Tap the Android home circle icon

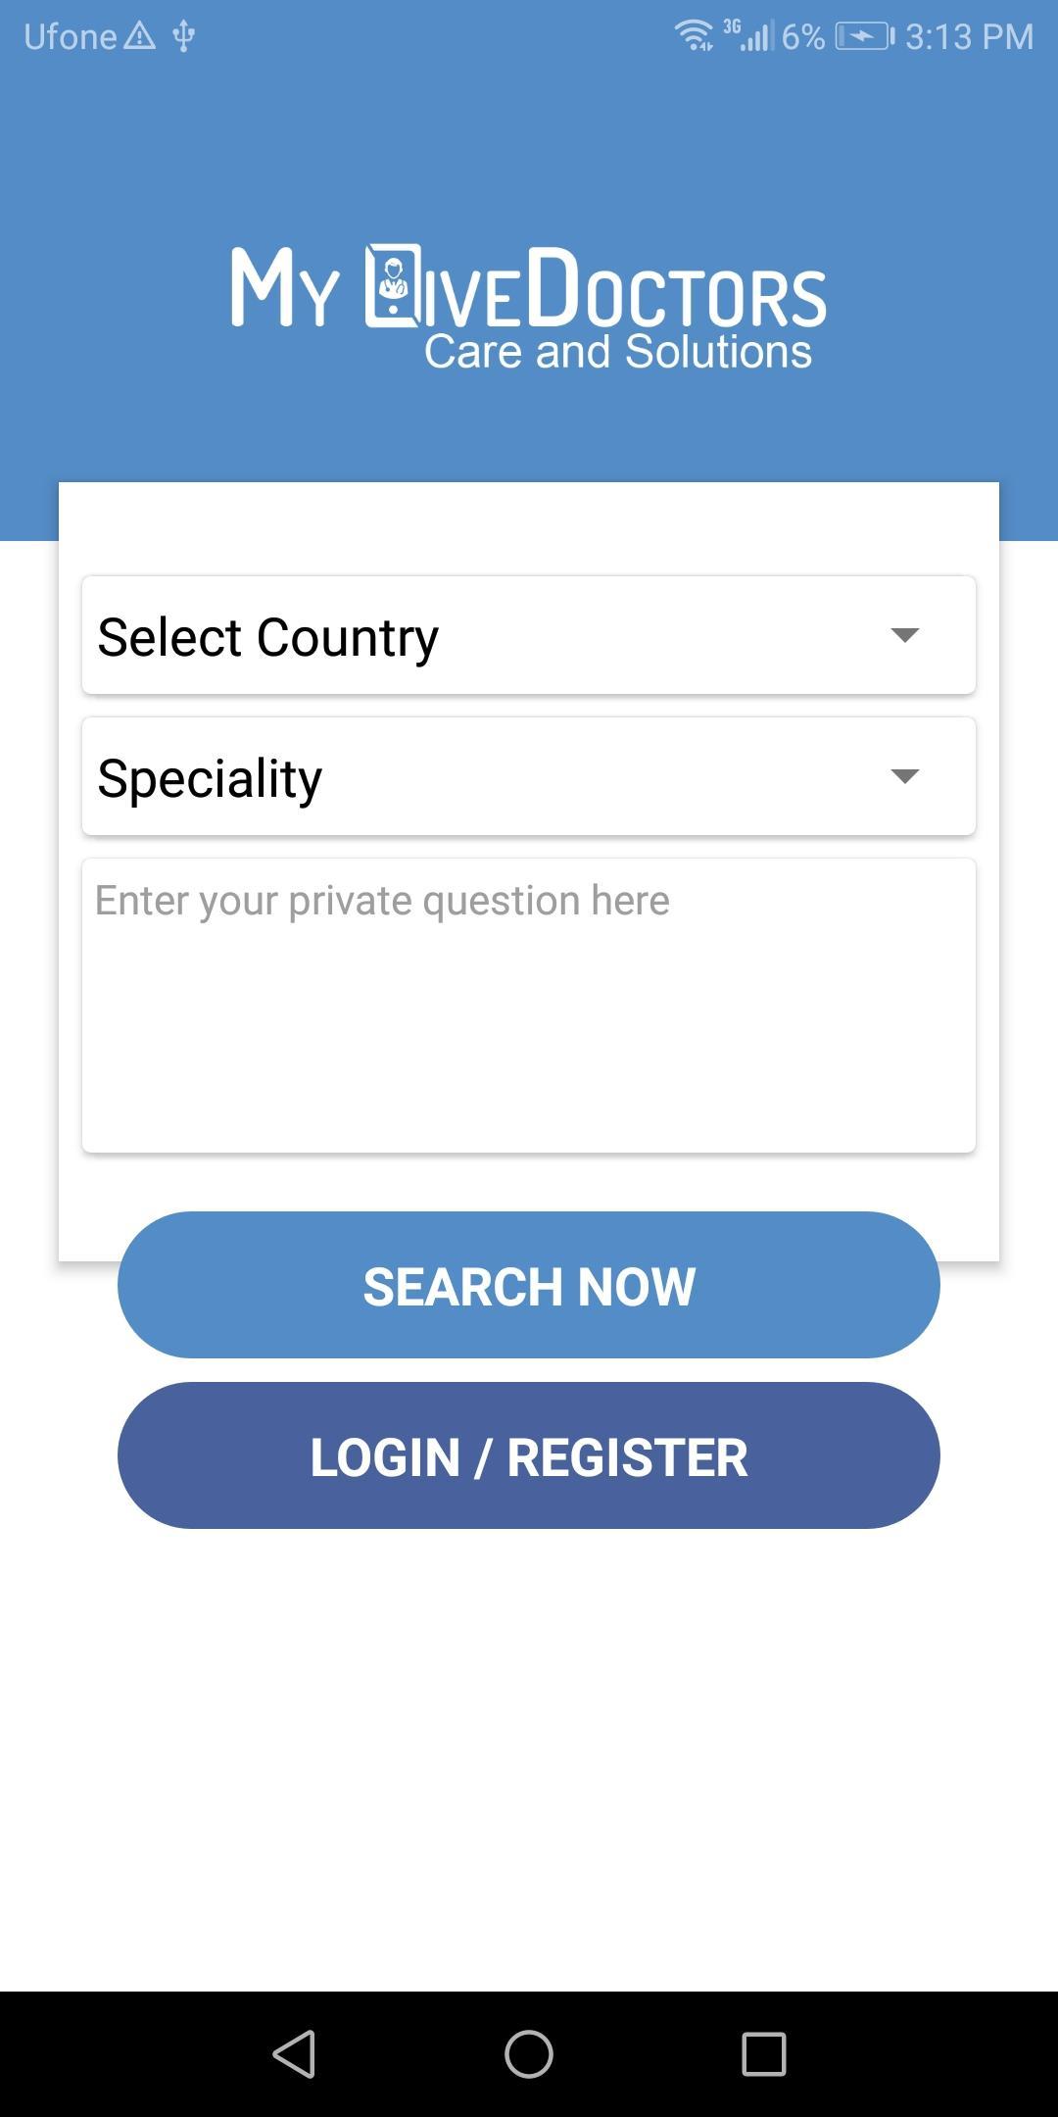click(x=529, y=2053)
